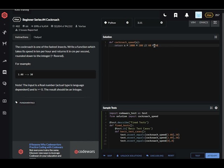Click the Codewars logo in the sidebar
The height and width of the screenshot is (168, 224).
[5, 15]
